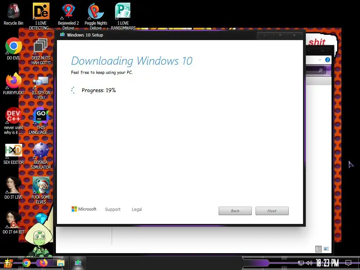Open the Start menu button on taskbar

(8, 263)
